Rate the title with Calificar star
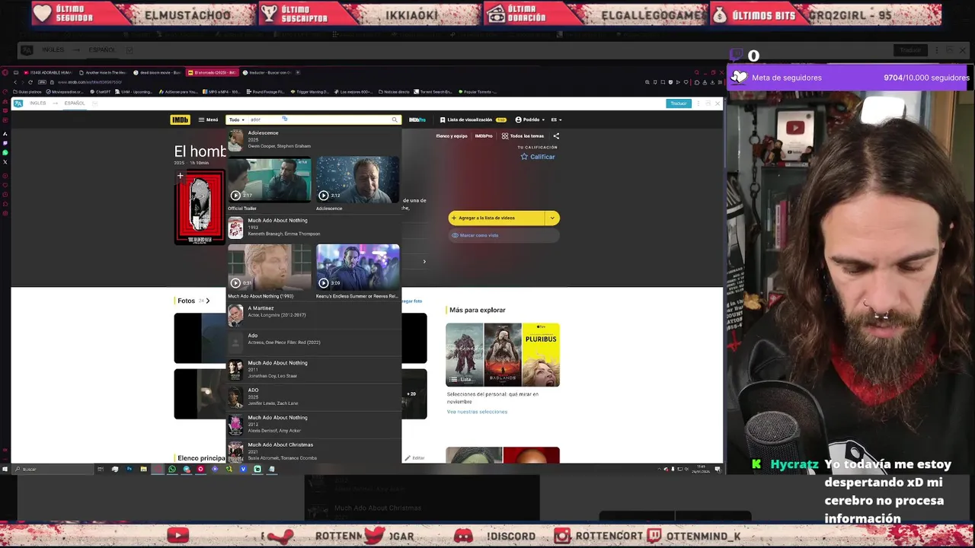Screen dimensions: 975x548 538,157
